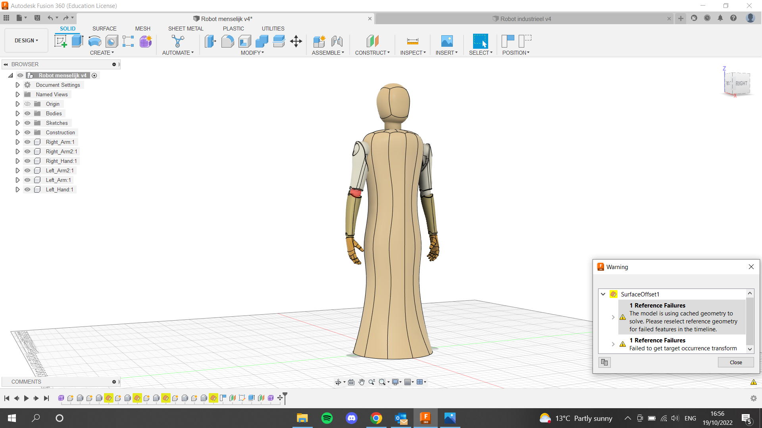This screenshot has height=428, width=762.
Task: Expand the Bodies folder in the browser
Action: [17, 113]
